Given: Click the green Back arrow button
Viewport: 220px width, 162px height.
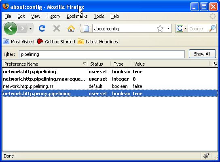Looking at the screenshot, I should (11, 28).
